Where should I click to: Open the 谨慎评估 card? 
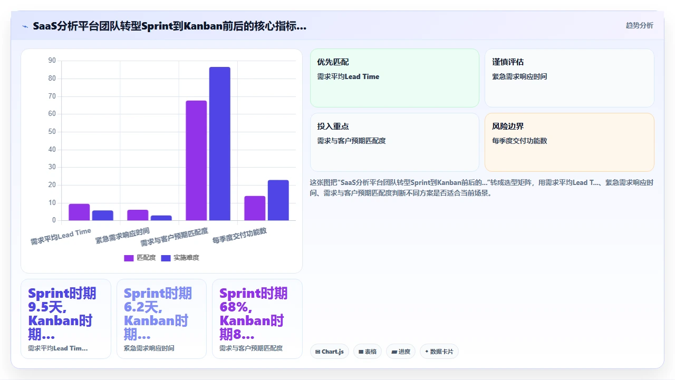(x=570, y=78)
